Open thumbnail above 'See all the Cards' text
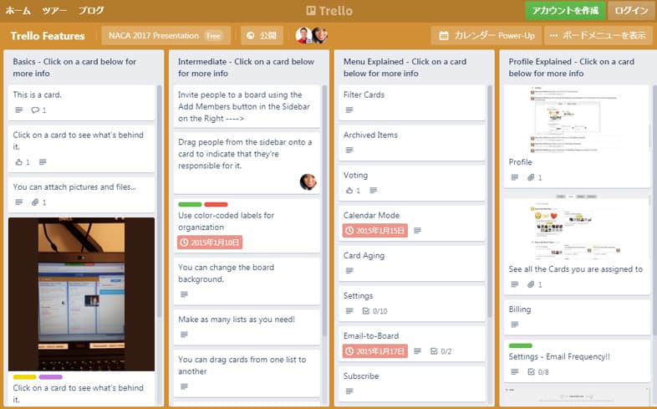 click(576, 227)
